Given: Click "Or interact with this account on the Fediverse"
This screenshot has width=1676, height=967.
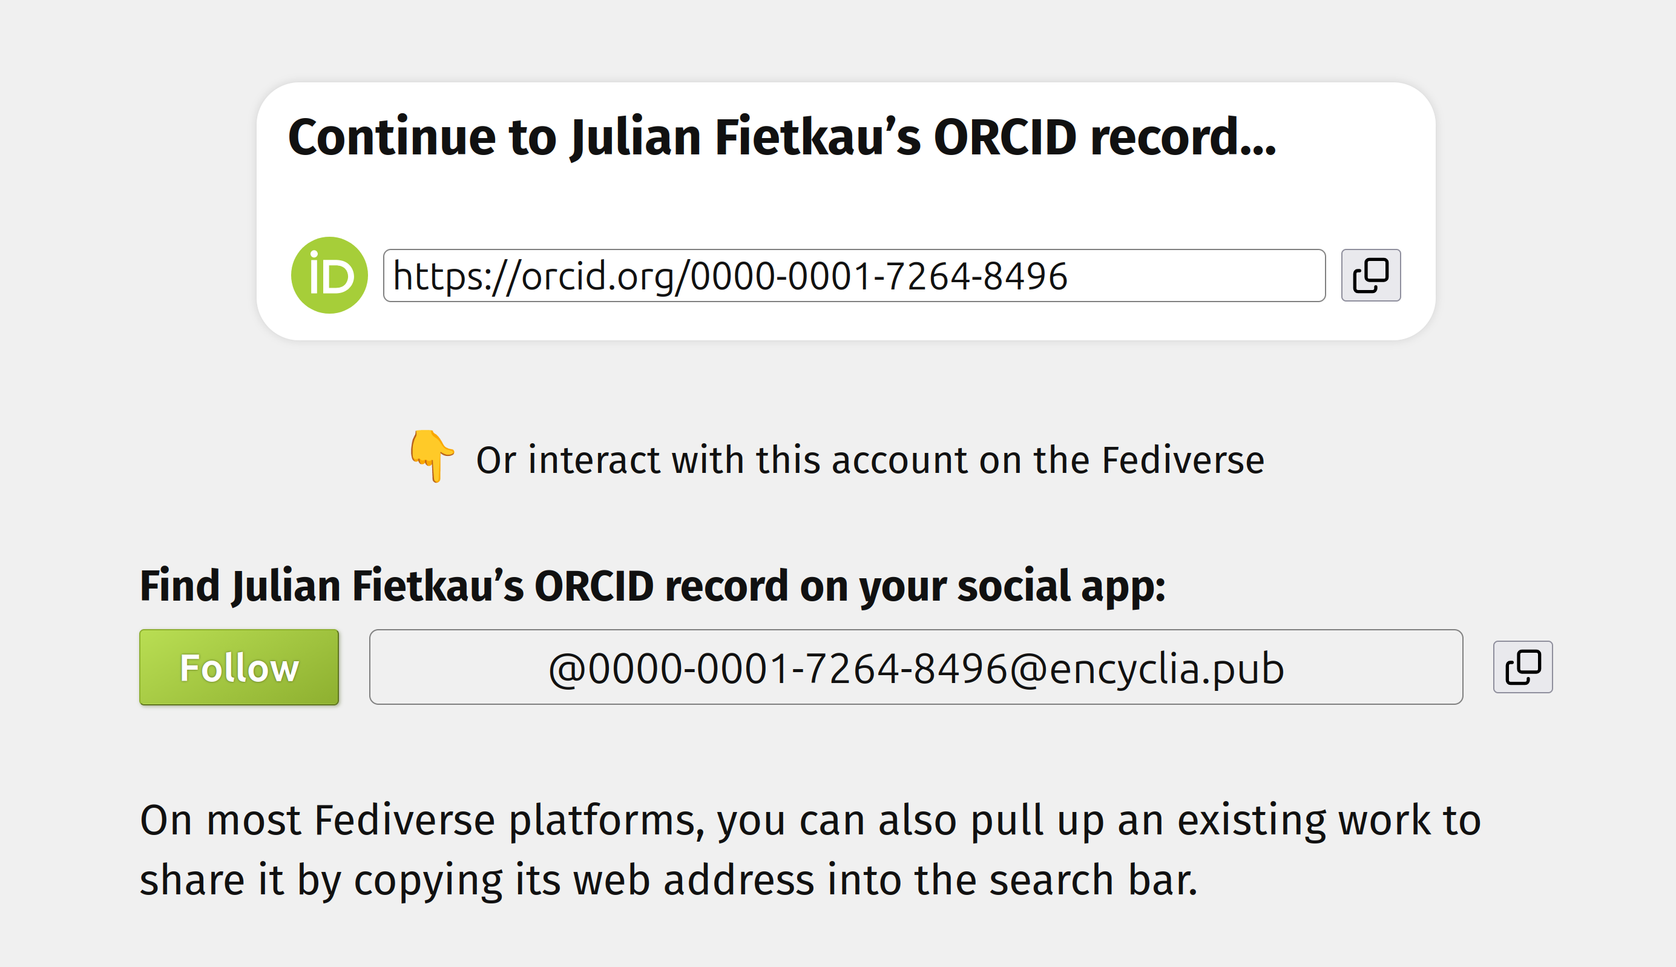Looking at the screenshot, I should click(x=870, y=460).
